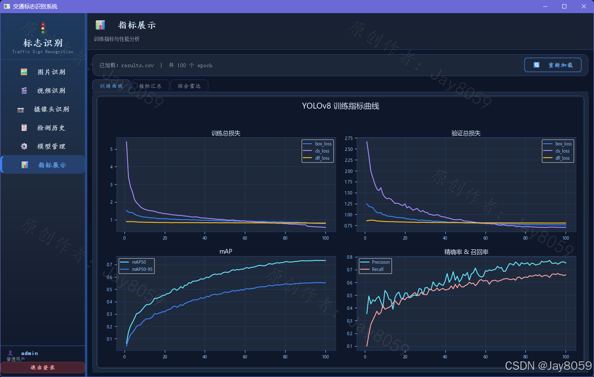This screenshot has height=377, width=594.
Task: Click the Recall legend entry
Action: coord(372,269)
